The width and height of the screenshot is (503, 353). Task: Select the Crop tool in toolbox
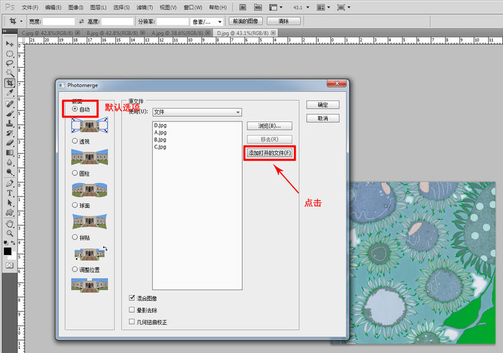(x=9, y=83)
